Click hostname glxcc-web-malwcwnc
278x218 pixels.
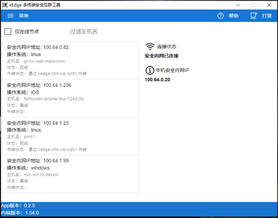[45, 61]
